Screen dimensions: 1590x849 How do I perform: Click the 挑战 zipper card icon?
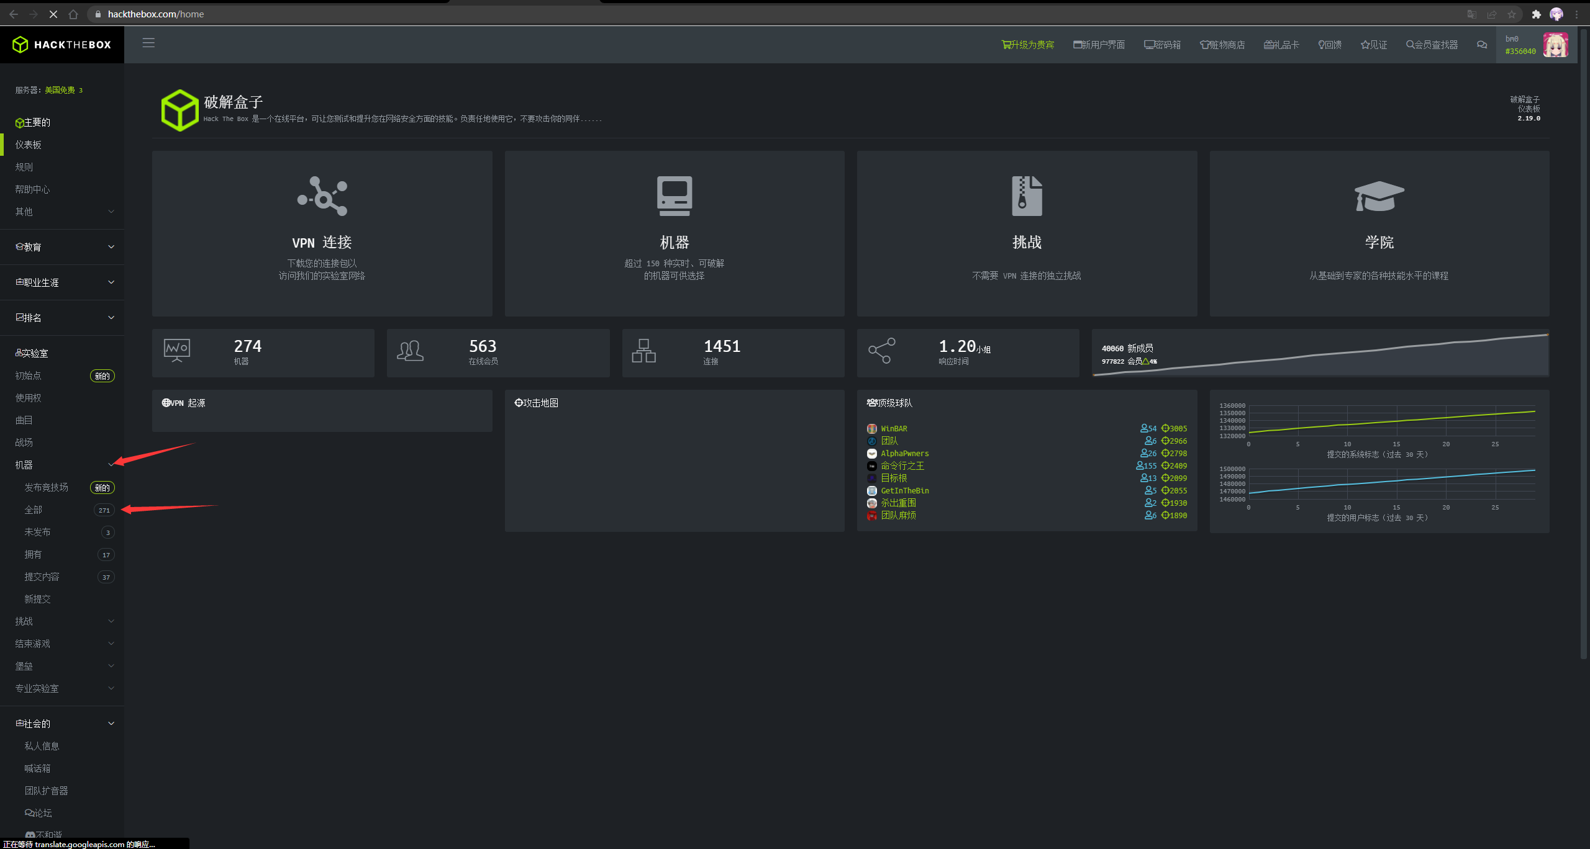coord(1026,197)
